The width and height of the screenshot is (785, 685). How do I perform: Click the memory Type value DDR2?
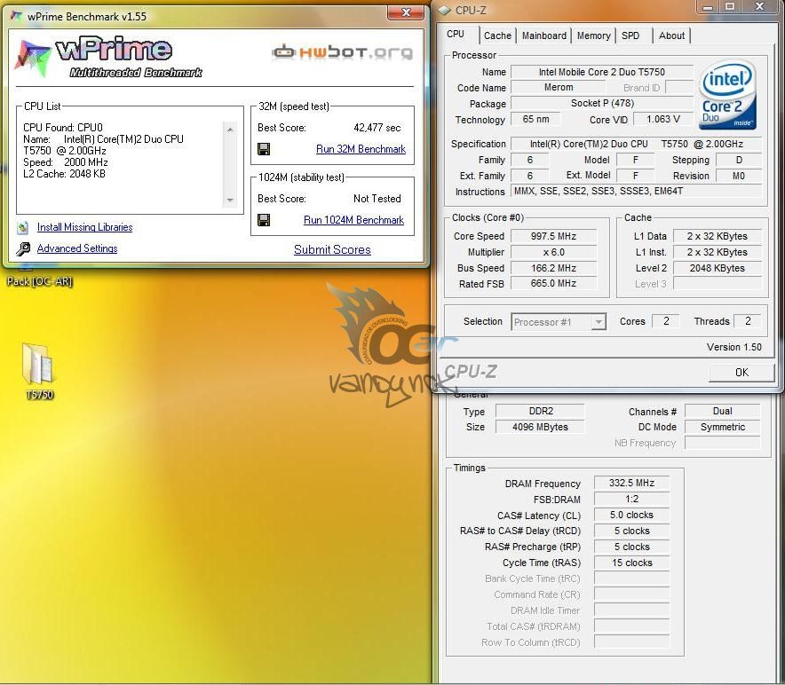540,412
